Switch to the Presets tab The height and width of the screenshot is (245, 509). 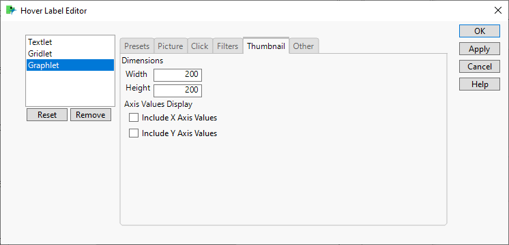[x=136, y=46]
